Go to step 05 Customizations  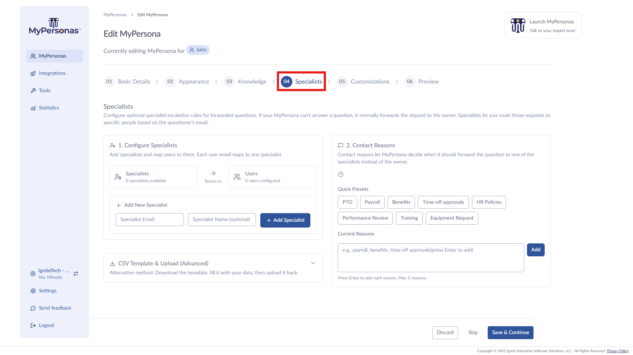click(x=363, y=82)
